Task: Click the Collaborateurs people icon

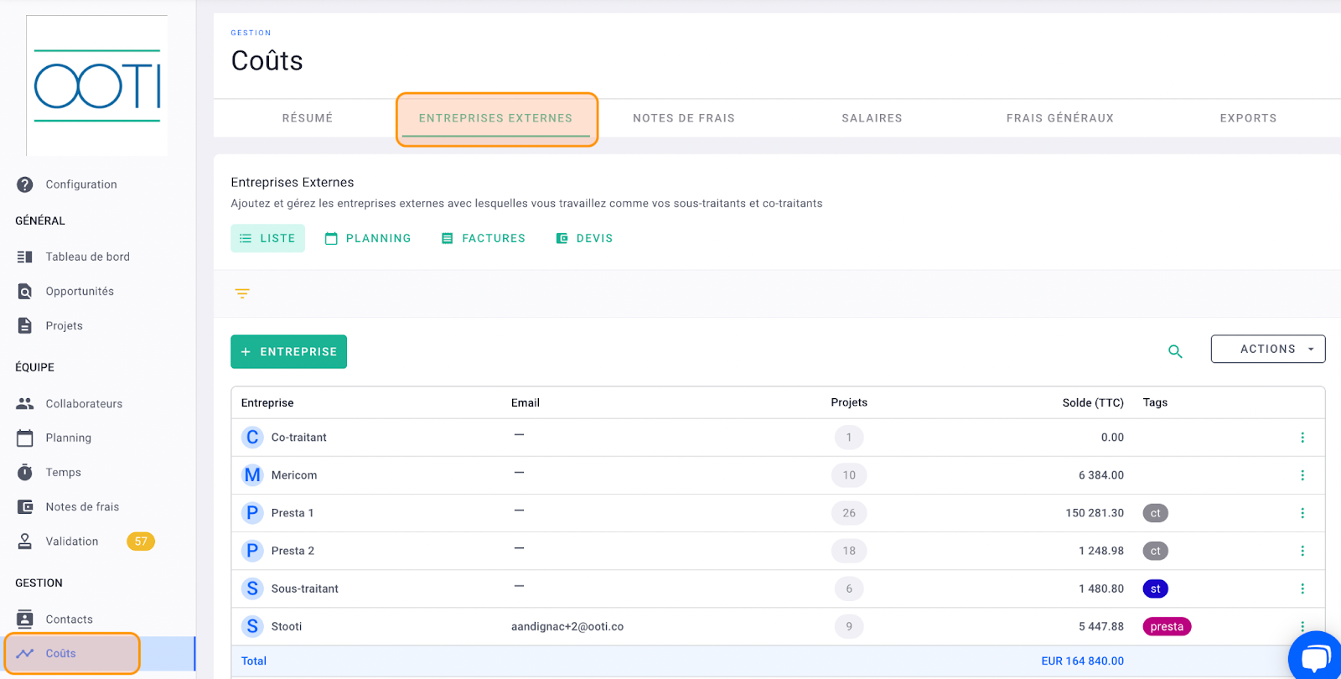Action: point(25,403)
